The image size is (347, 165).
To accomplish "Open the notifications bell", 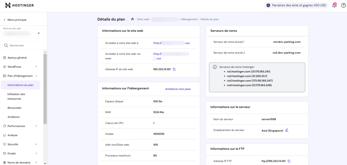I will coord(334,5).
